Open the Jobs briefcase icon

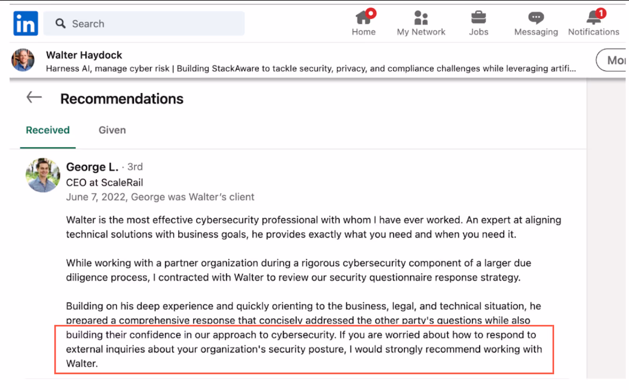point(478,18)
